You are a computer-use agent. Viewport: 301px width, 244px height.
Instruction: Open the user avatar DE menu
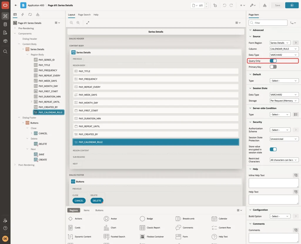point(5,239)
